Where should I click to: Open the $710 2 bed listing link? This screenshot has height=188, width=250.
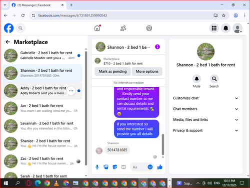coord(123,64)
